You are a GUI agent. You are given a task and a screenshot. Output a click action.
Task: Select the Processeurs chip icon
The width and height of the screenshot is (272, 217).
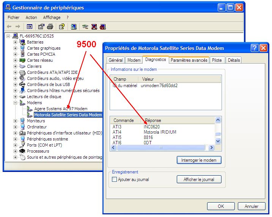(22, 151)
